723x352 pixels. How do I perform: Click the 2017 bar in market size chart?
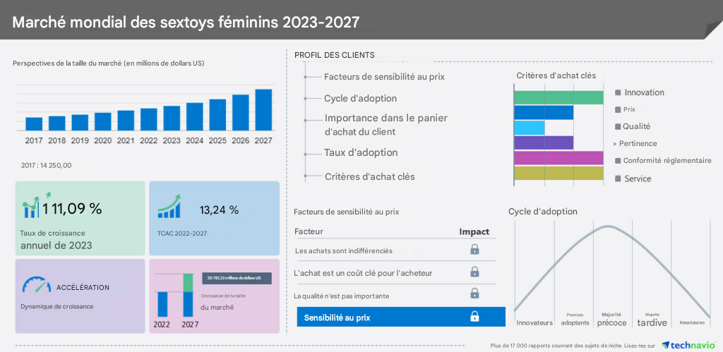(x=34, y=124)
